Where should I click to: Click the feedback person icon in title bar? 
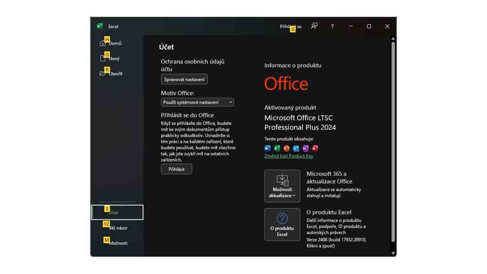click(314, 26)
